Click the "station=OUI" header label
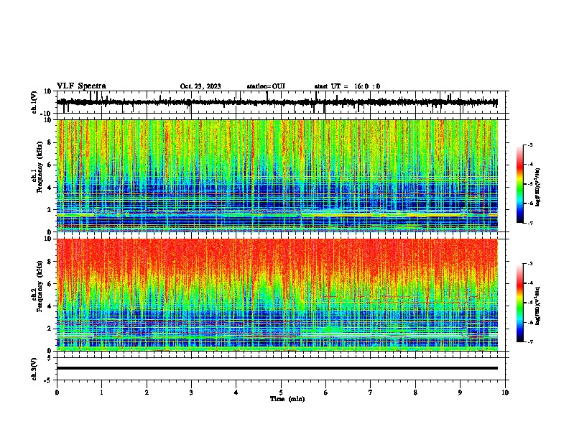569x440 pixels. 266,86
